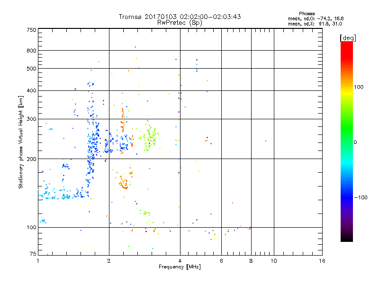Click the lone blue point near 9 MHz
This screenshot has height=284, width=379.
(x=266, y=141)
